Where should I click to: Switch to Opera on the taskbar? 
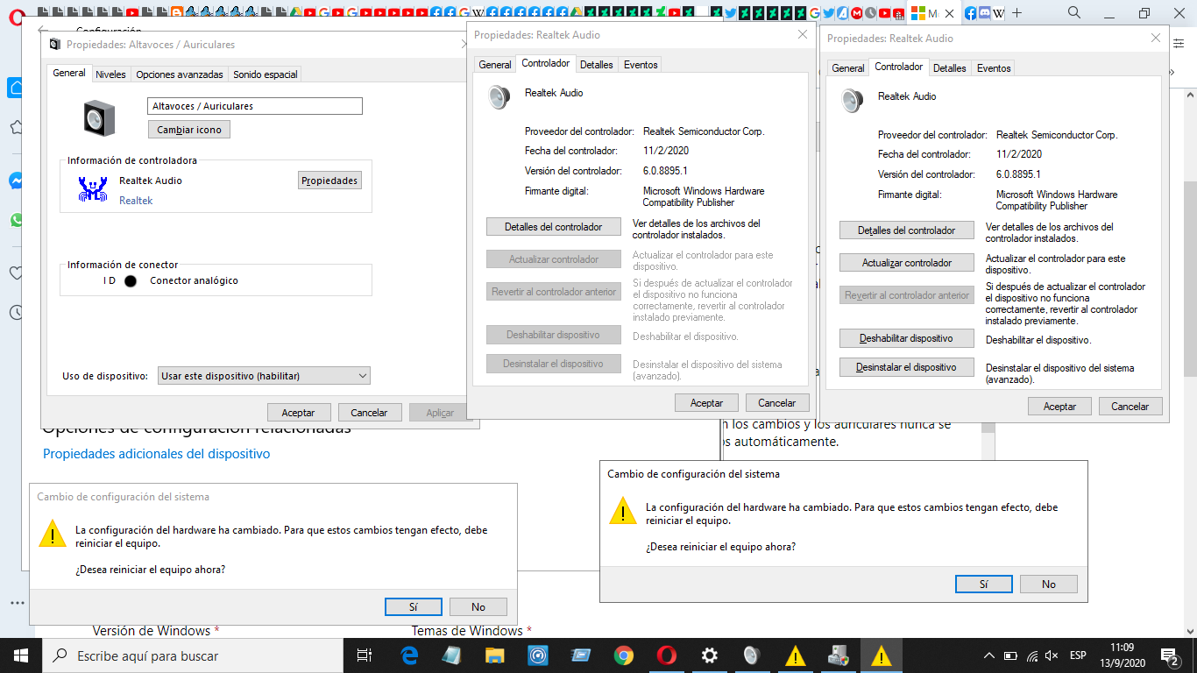pyautogui.click(x=667, y=655)
